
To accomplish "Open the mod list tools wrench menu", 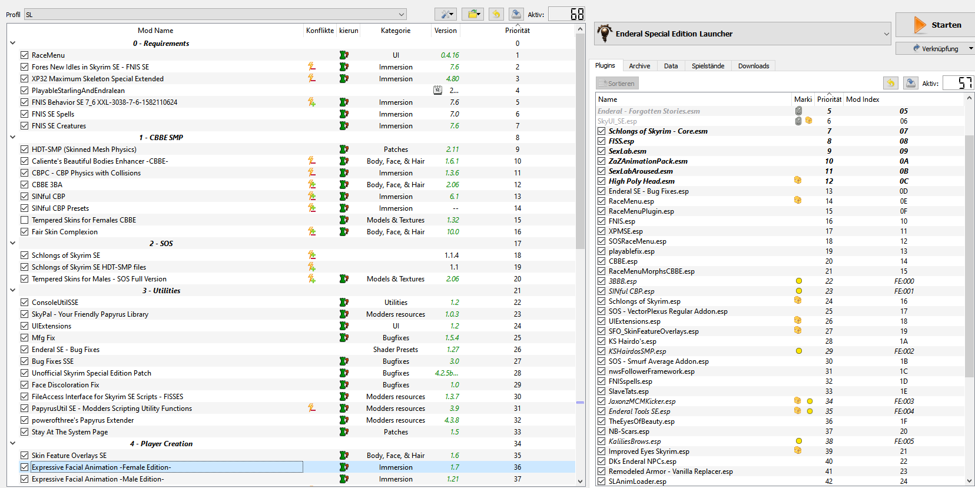I will [x=445, y=14].
